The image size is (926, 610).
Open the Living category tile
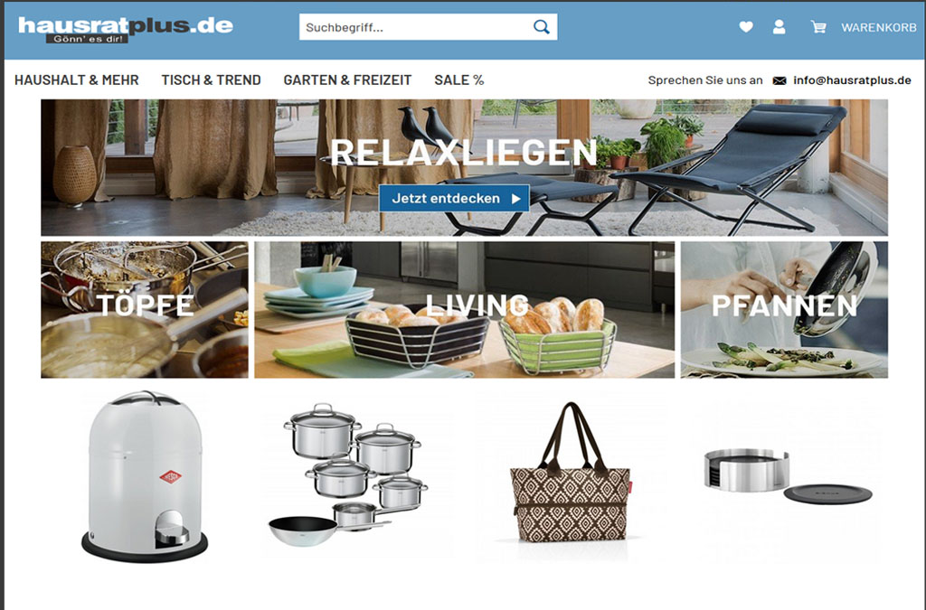point(464,310)
